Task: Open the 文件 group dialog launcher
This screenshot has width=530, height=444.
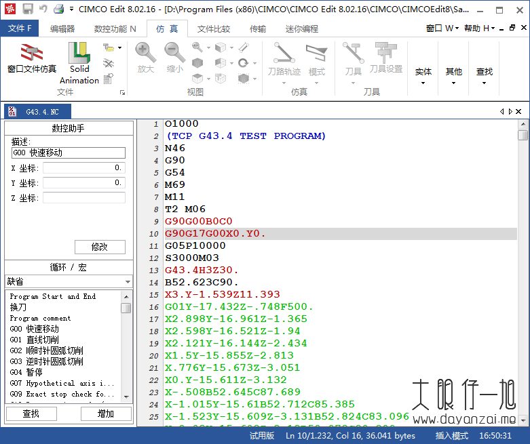Action: point(122,92)
